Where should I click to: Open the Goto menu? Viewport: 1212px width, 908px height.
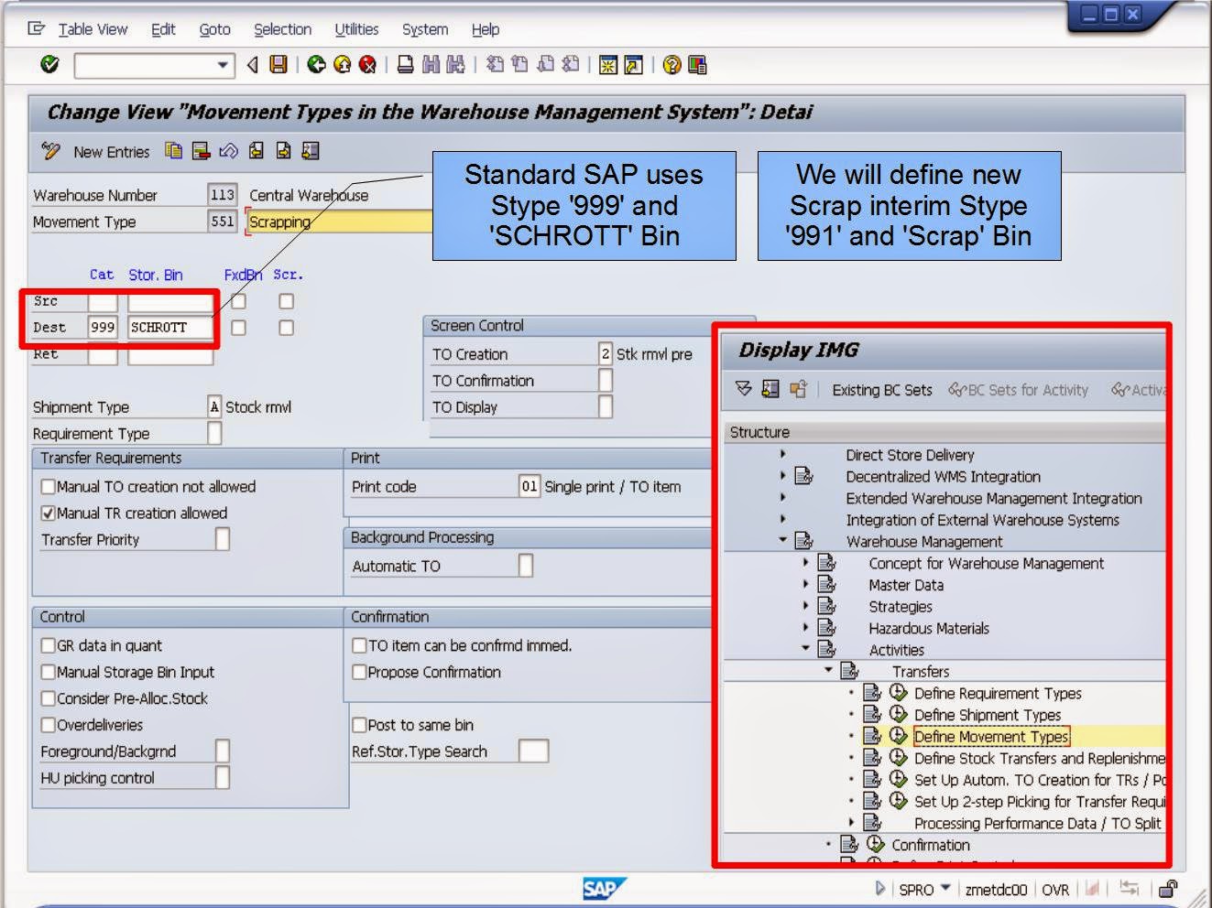tap(215, 29)
